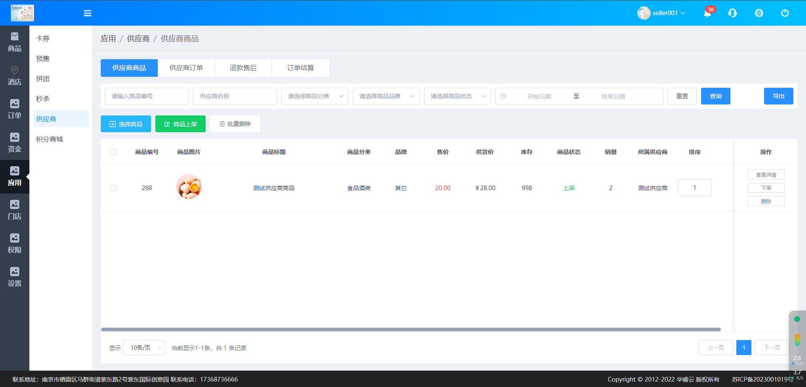
Task: Click the globe language icon
Action: click(x=759, y=13)
